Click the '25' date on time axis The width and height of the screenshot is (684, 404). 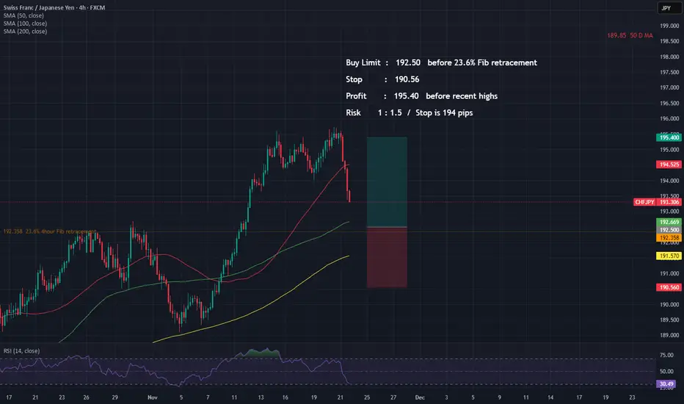(x=367, y=397)
